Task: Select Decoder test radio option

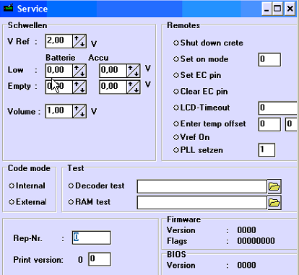Action: tap(96, 185)
